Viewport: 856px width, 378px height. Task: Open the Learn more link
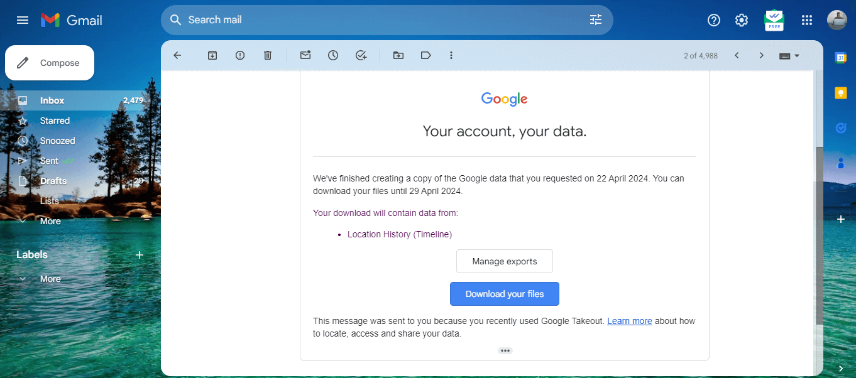point(629,321)
